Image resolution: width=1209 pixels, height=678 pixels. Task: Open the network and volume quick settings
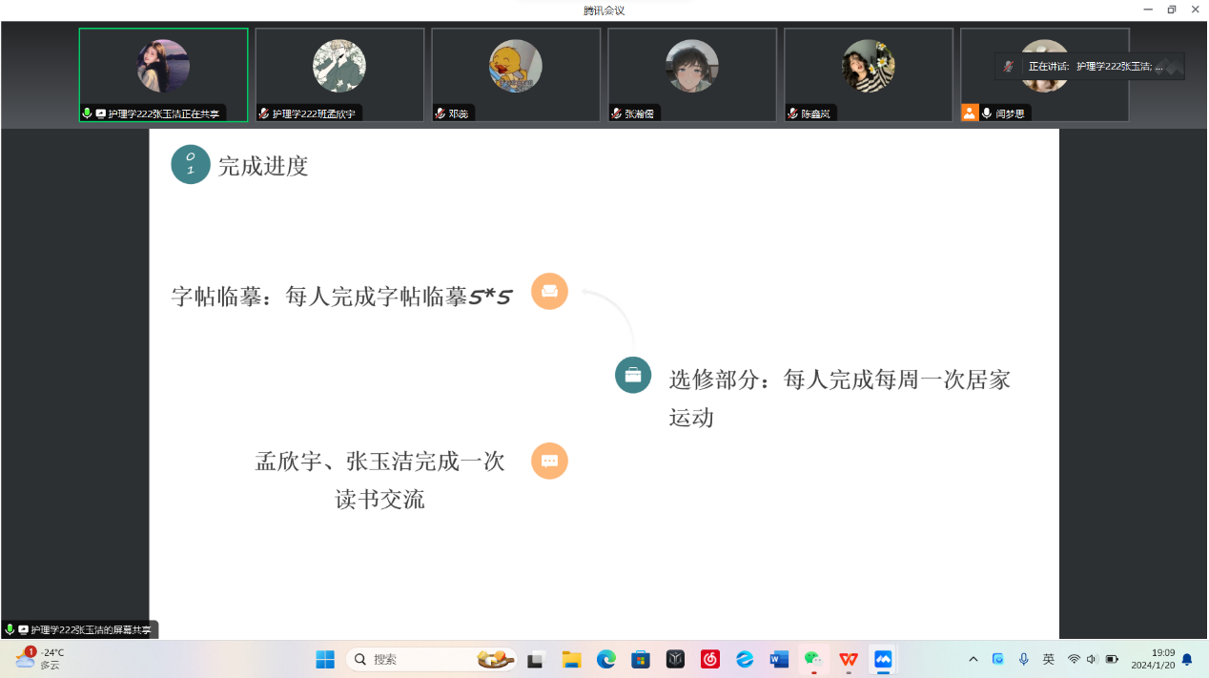click(x=1092, y=659)
